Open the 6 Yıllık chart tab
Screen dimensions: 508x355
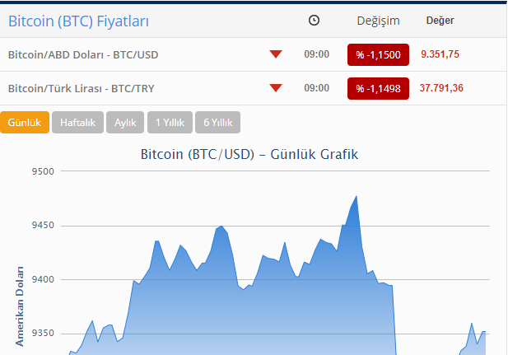click(217, 122)
